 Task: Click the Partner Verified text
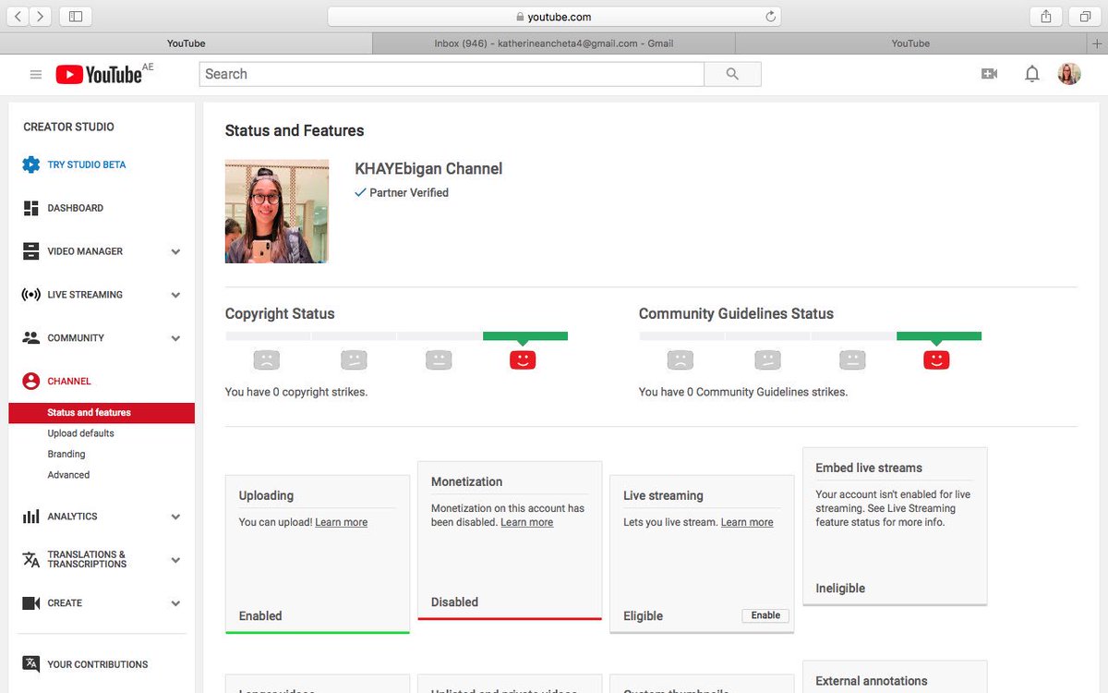[409, 192]
